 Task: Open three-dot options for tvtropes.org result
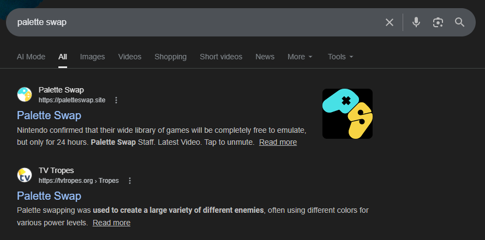[130, 181]
